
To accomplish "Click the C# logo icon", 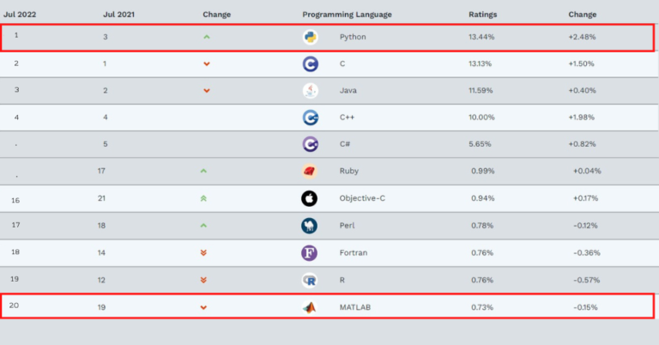I will click(x=311, y=143).
